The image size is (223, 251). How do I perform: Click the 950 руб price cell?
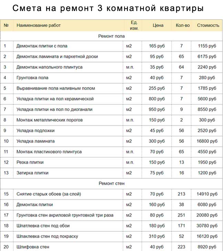pos(157,109)
